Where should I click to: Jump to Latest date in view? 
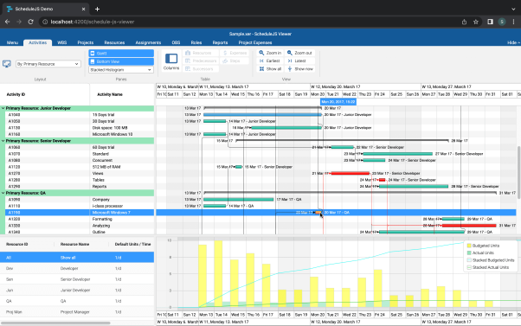coord(297,61)
